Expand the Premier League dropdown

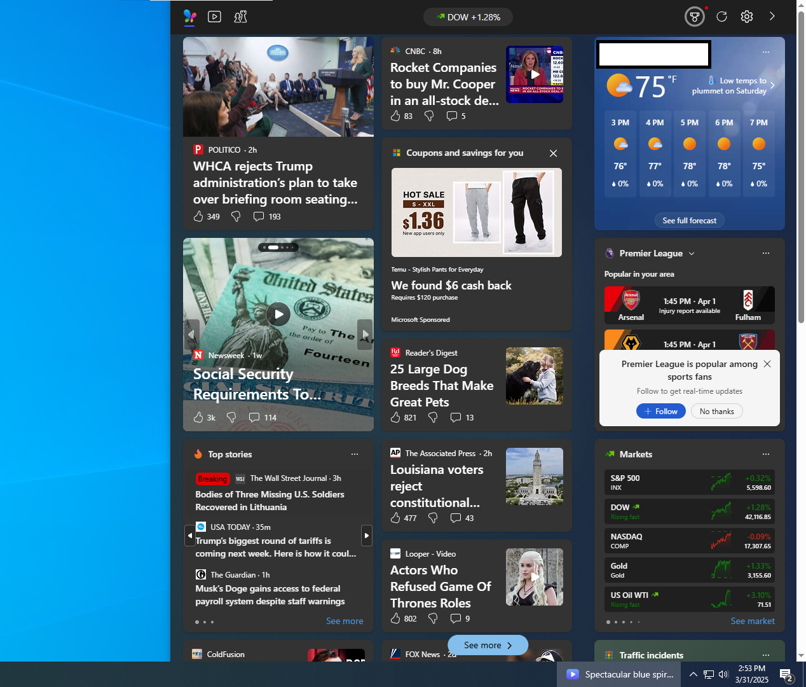point(691,253)
